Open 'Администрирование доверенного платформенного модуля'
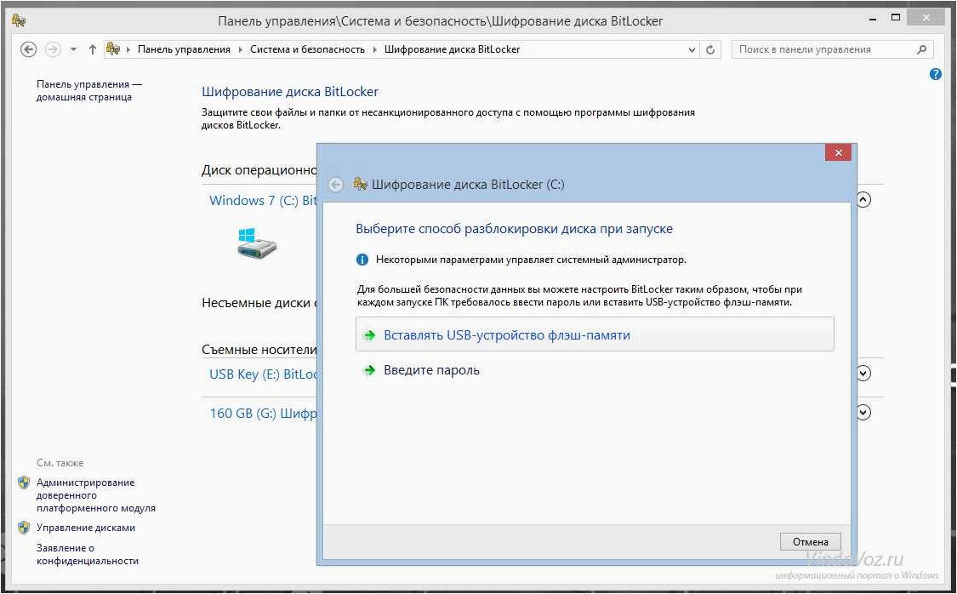The image size is (957, 594). click(96, 495)
